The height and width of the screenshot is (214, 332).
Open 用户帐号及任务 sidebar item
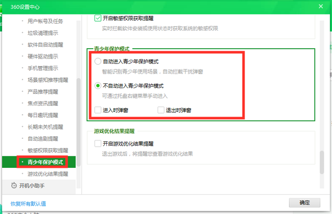45,21
